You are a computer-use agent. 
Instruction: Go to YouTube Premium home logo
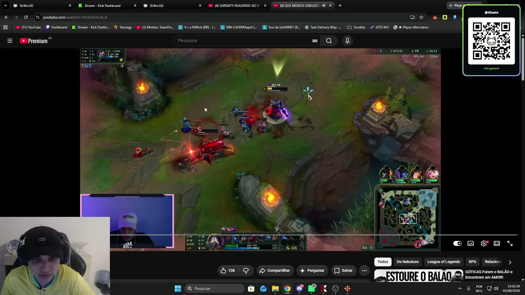point(33,41)
